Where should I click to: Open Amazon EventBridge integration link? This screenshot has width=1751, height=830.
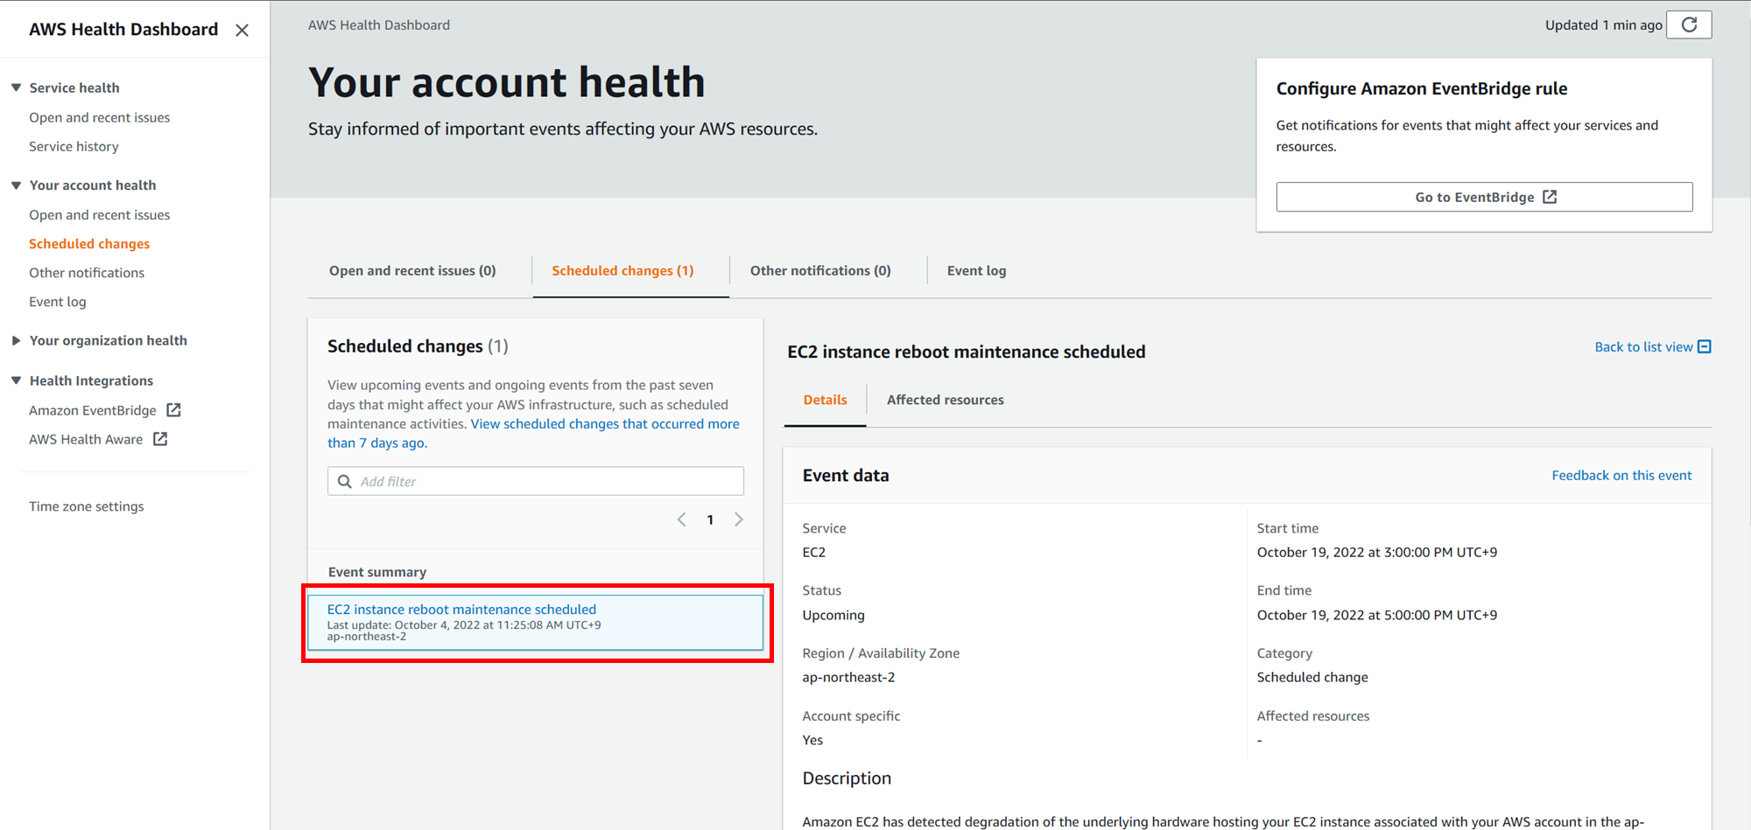coord(93,410)
